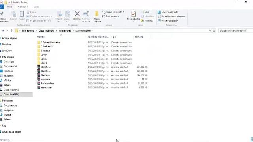
Task: Click instaladores in the address path
Action: [64, 31]
